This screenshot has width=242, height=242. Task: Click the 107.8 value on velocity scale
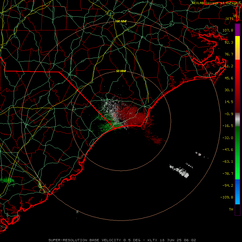click(228, 30)
